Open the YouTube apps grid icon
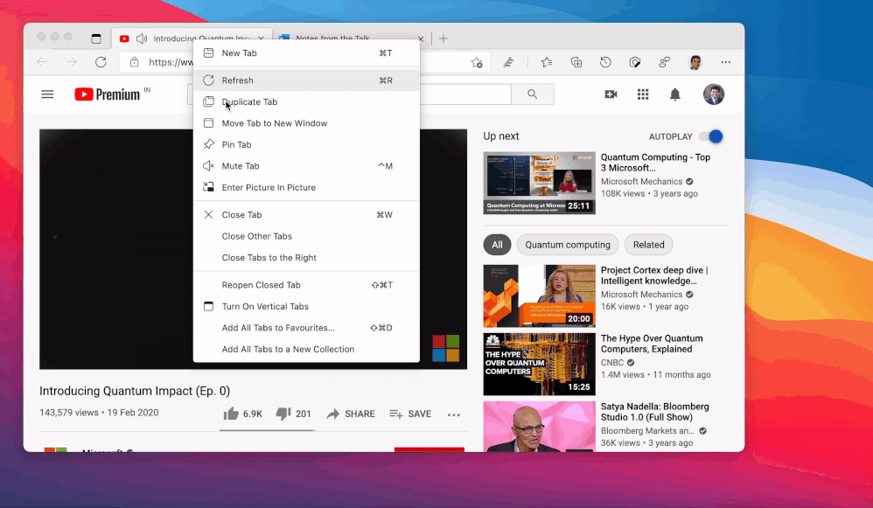Viewport: 873px width, 508px height. (642, 94)
